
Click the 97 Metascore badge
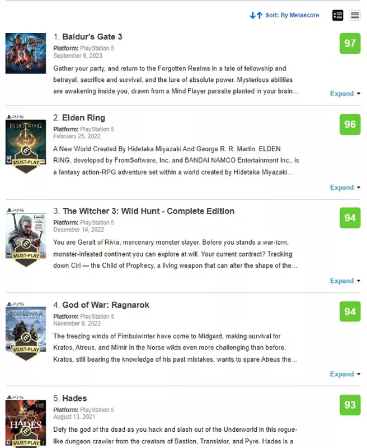(350, 44)
